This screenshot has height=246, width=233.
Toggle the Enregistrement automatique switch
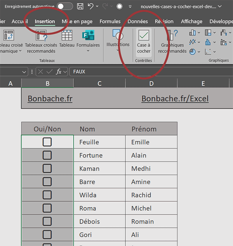click(65, 7)
